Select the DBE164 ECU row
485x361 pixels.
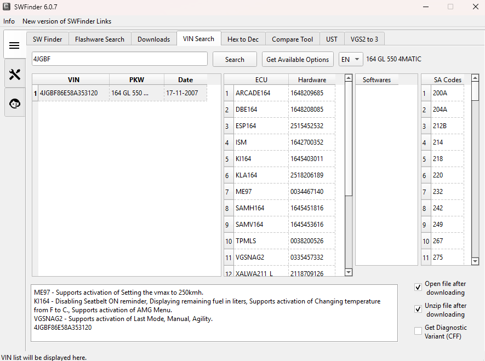click(x=261, y=110)
